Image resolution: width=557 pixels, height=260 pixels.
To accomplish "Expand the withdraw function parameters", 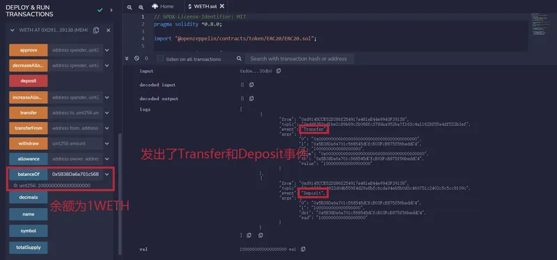I will (x=107, y=144).
